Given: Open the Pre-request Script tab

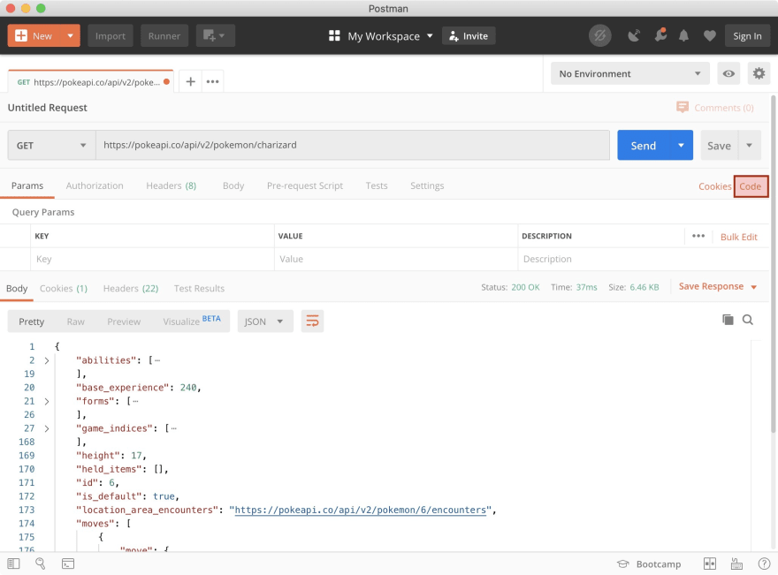Looking at the screenshot, I should 305,185.
